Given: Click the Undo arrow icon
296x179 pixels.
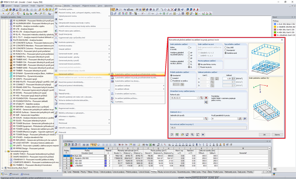Looking at the screenshot, I should point(32,10).
